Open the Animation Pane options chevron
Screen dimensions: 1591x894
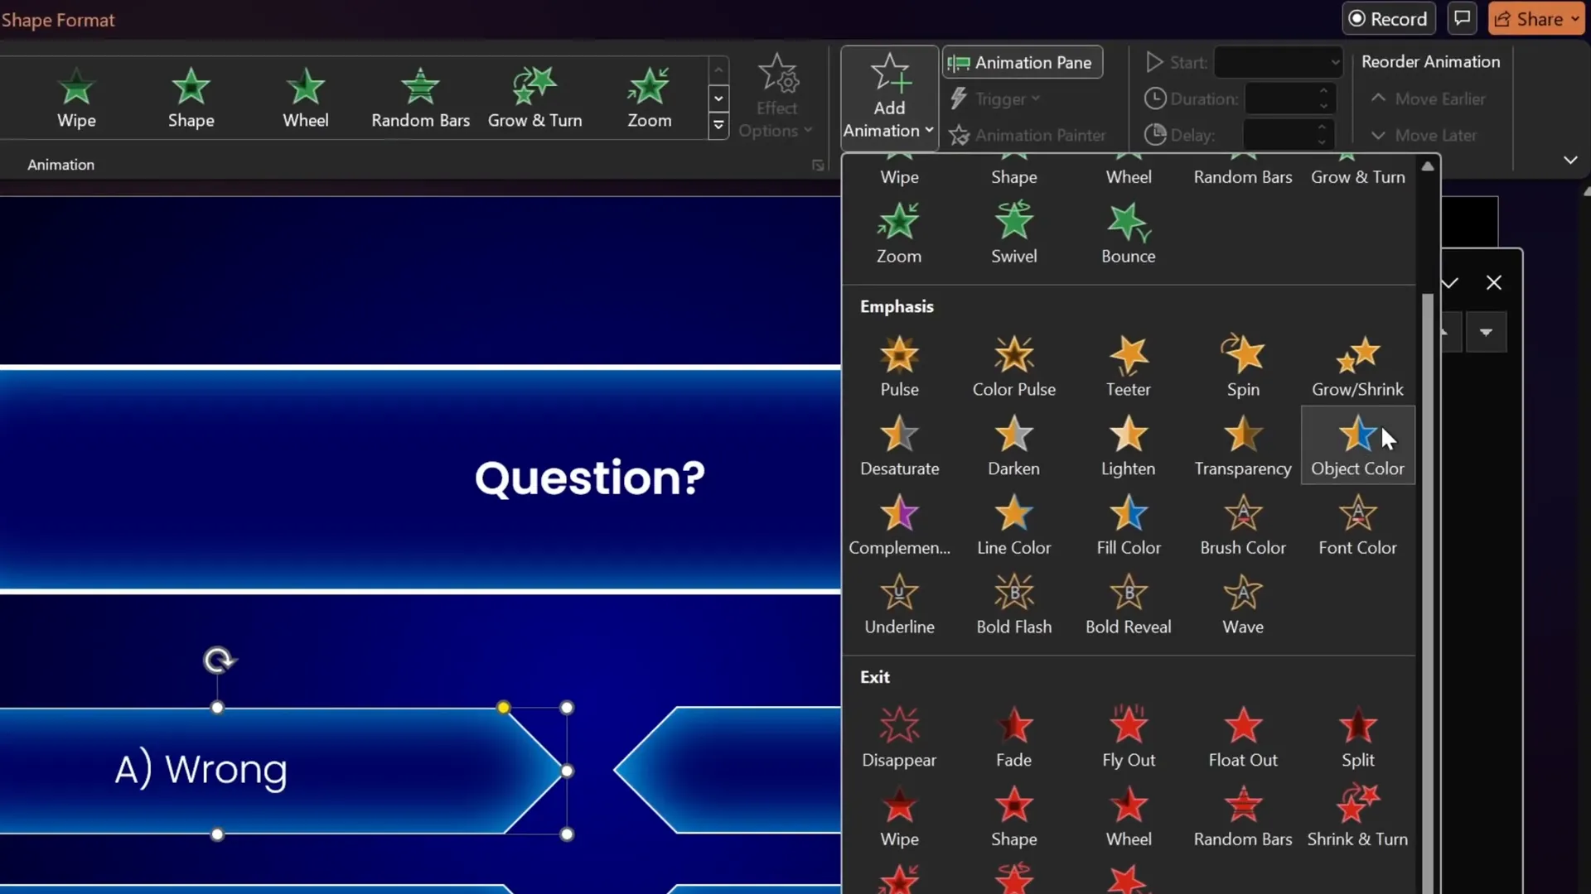1449,283
